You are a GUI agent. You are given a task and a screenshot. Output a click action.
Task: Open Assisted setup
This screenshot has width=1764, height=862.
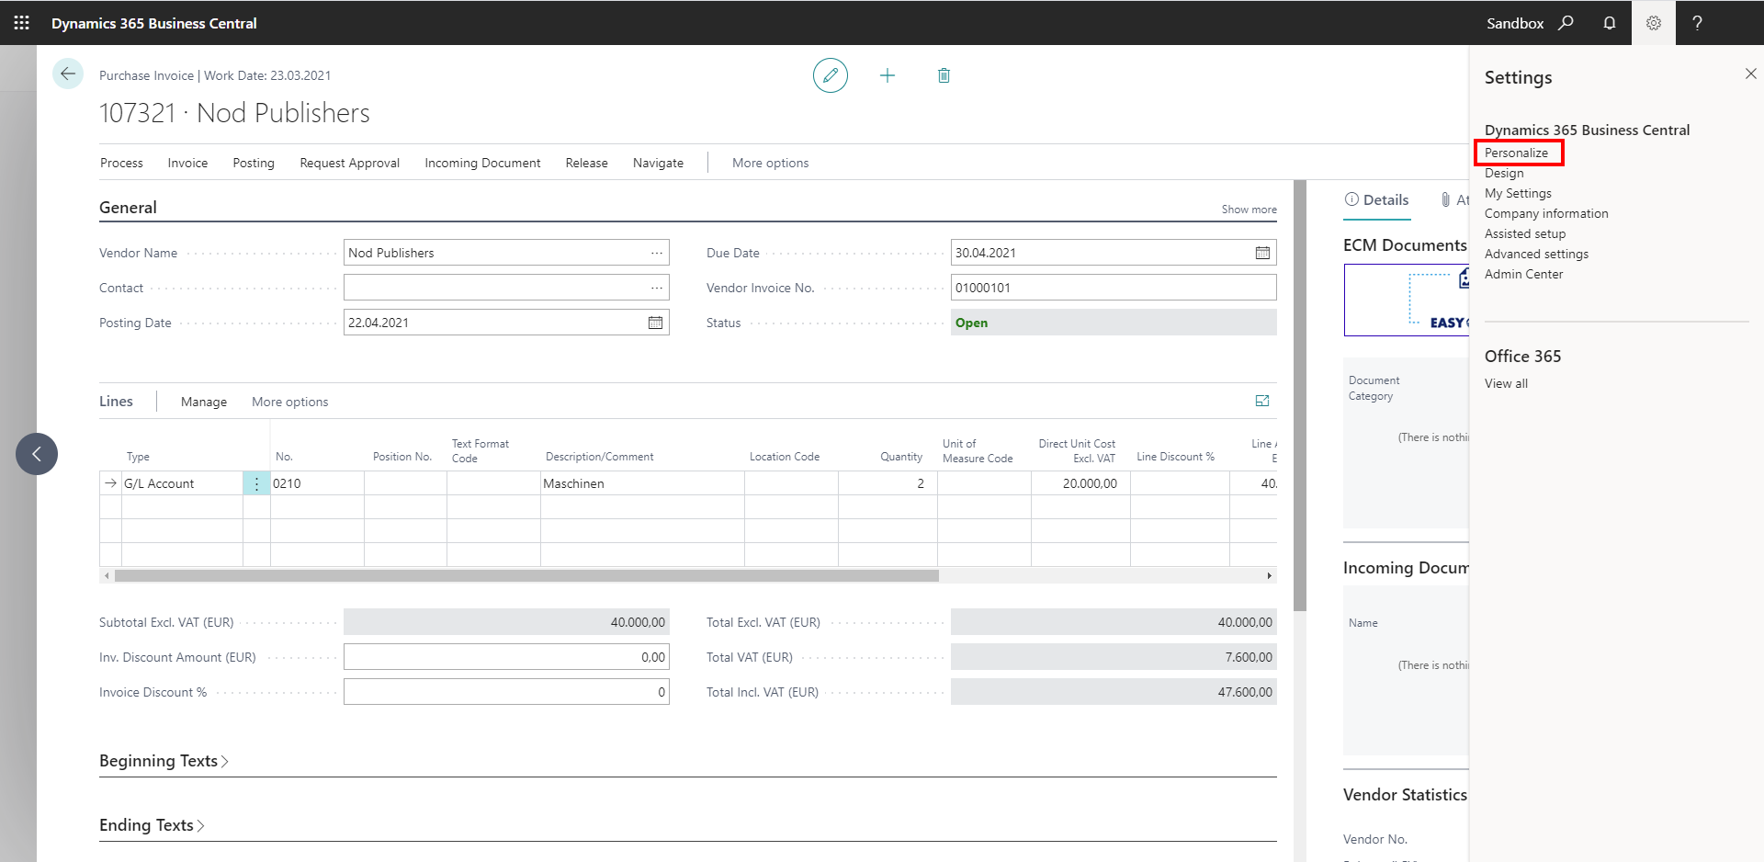(1525, 233)
